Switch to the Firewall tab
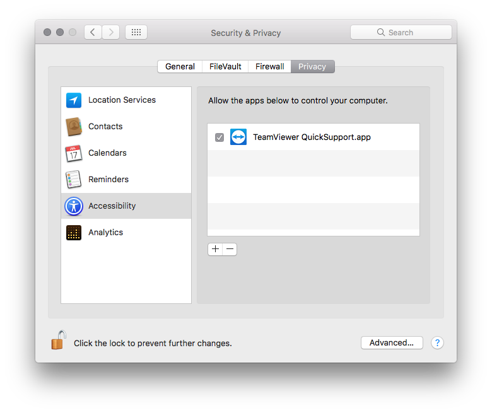This screenshot has height=413, width=492. tap(269, 67)
